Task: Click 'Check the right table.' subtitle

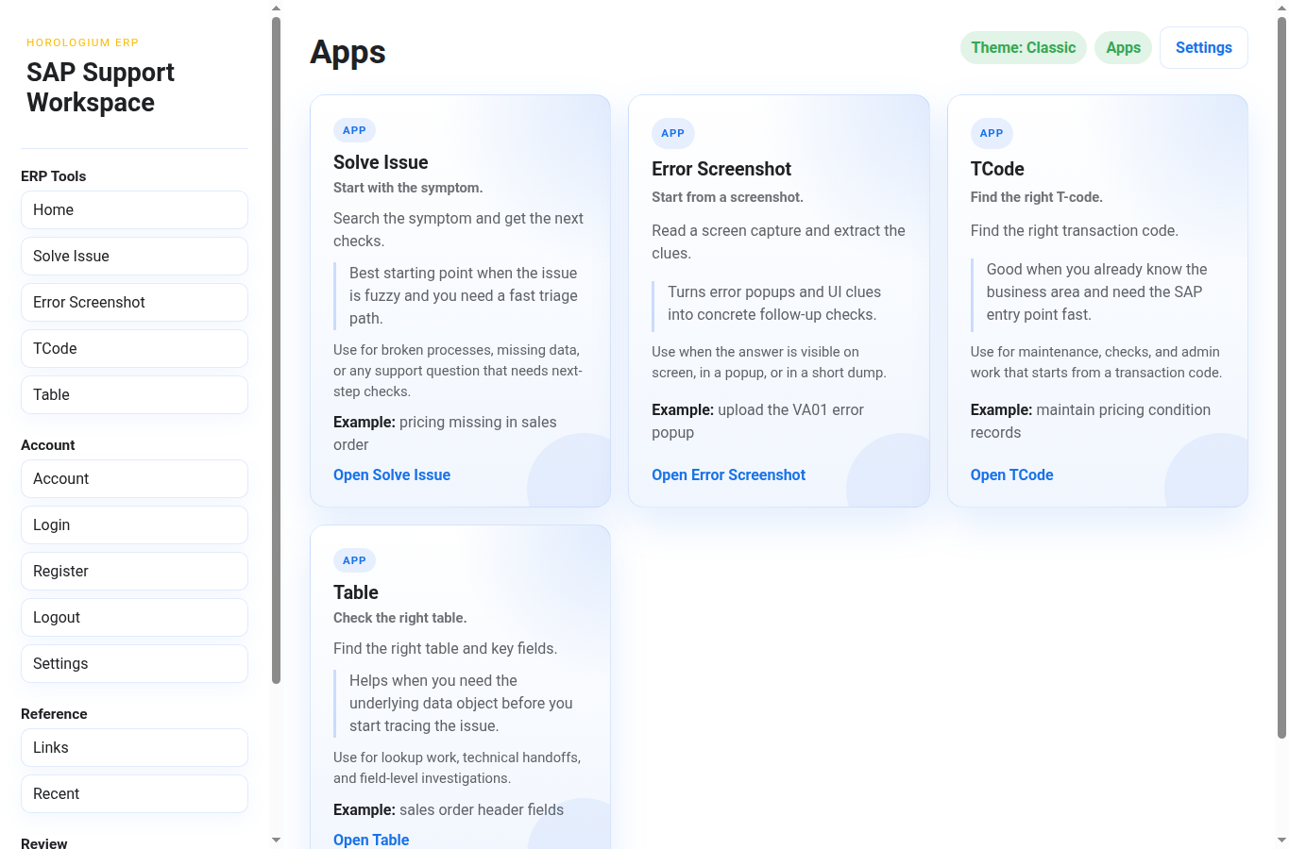Action: click(x=399, y=618)
